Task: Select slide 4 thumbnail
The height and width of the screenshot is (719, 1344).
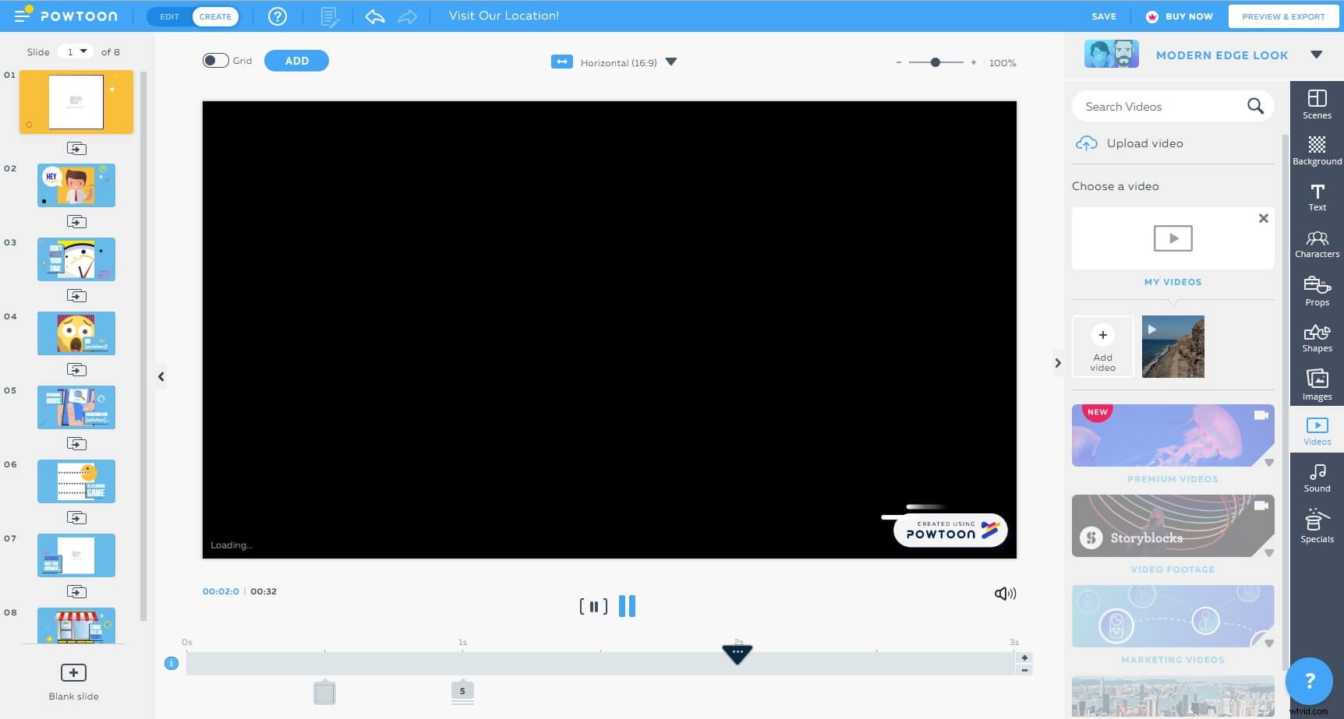Action: [x=76, y=333]
